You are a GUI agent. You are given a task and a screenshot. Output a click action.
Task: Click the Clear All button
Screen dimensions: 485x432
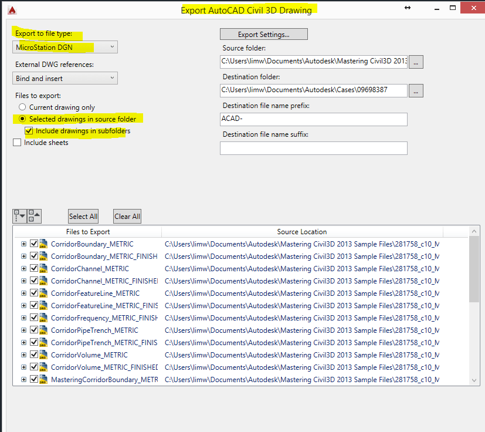tap(127, 216)
